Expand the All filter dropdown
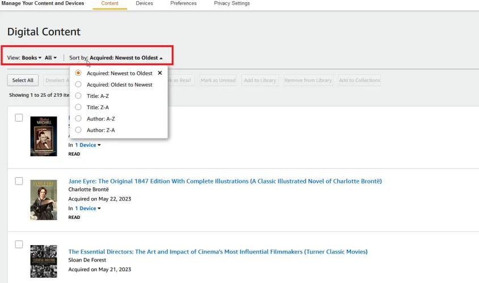The height and width of the screenshot is (283, 479). [51, 58]
